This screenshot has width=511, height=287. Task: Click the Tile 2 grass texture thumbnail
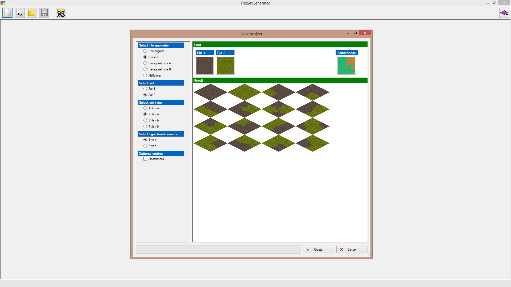pyautogui.click(x=225, y=65)
